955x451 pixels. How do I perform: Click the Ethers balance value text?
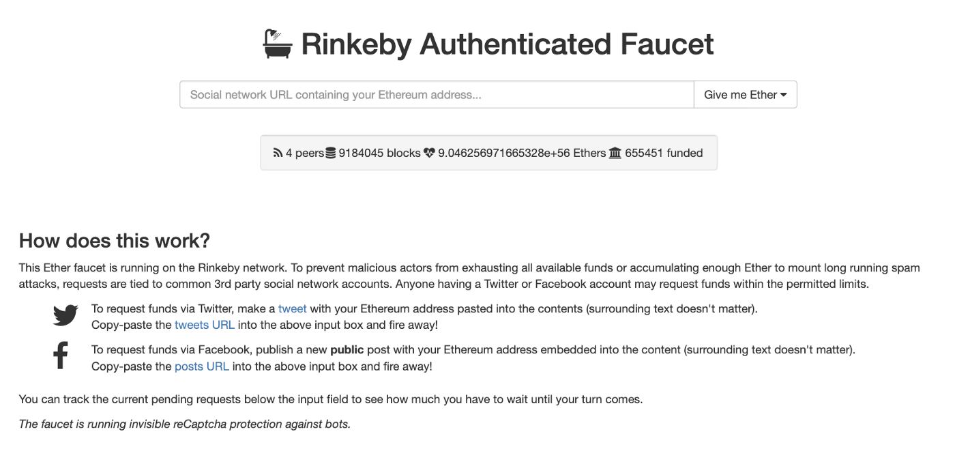522,153
